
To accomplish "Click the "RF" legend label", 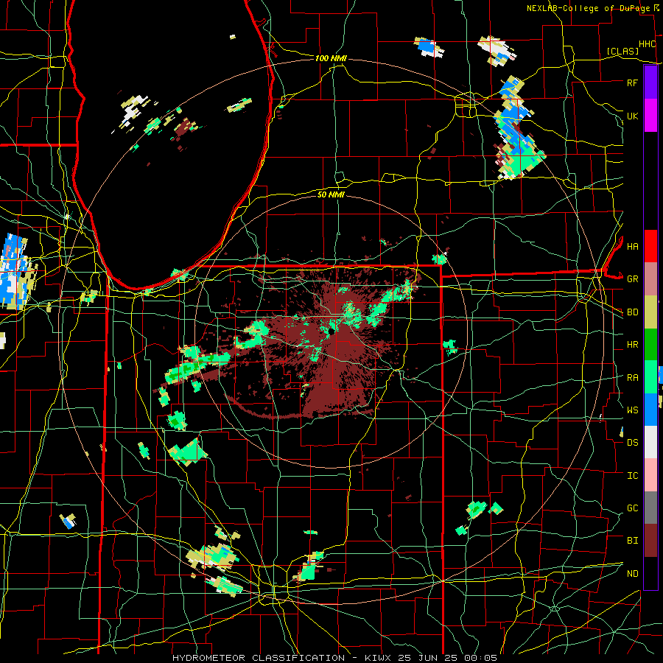I will [x=632, y=83].
